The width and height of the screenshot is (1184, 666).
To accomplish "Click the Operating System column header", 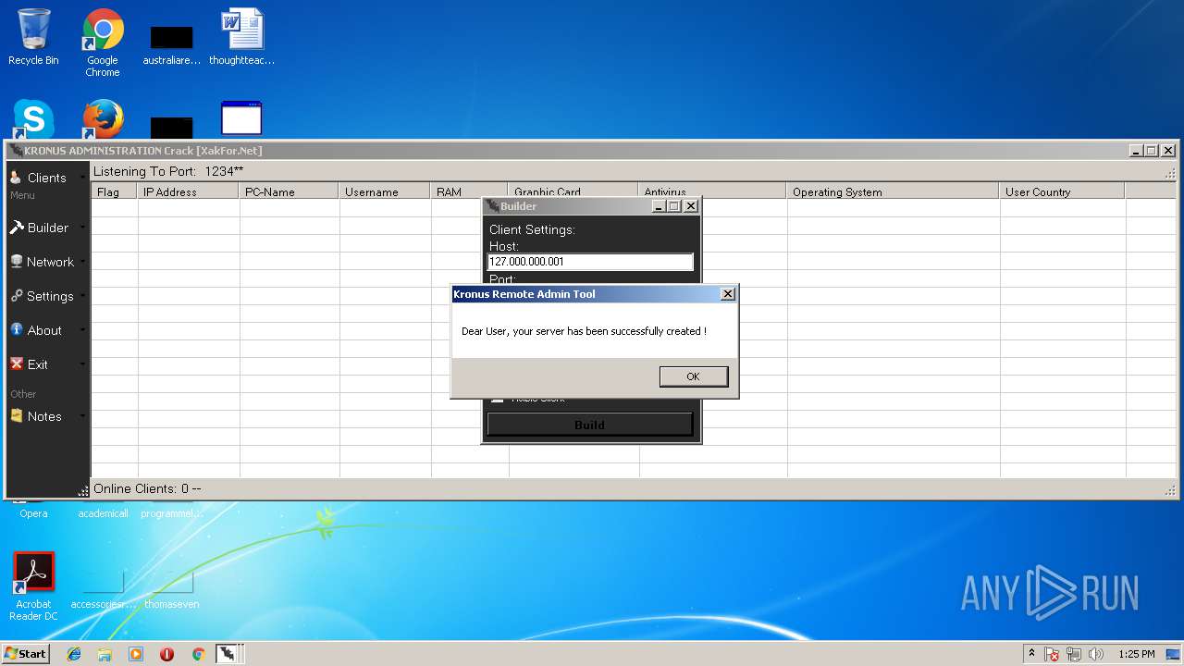I will (x=894, y=191).
